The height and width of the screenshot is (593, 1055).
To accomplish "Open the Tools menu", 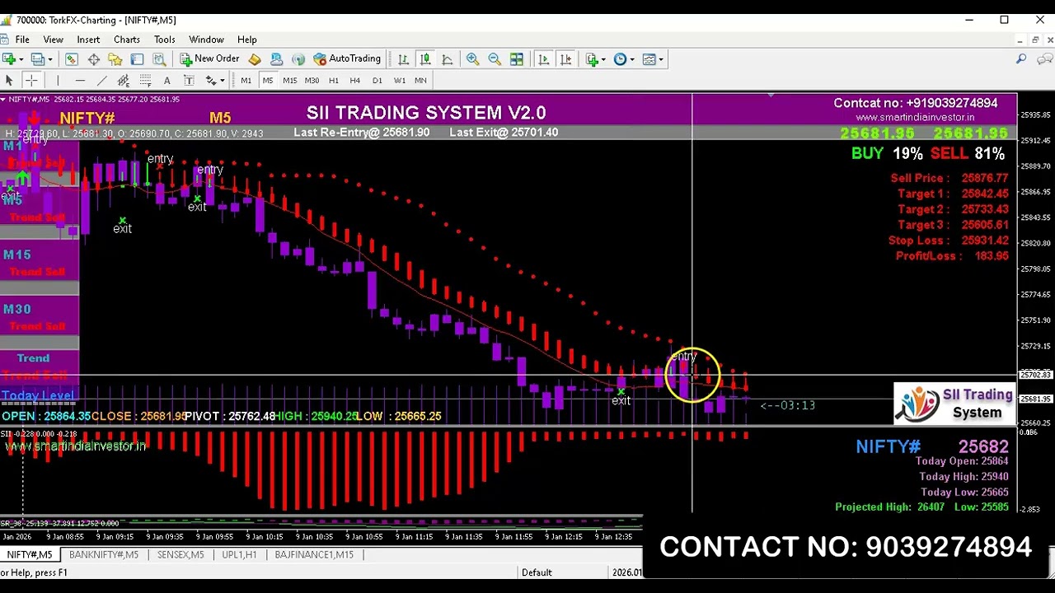I will (x=164, y=40).
